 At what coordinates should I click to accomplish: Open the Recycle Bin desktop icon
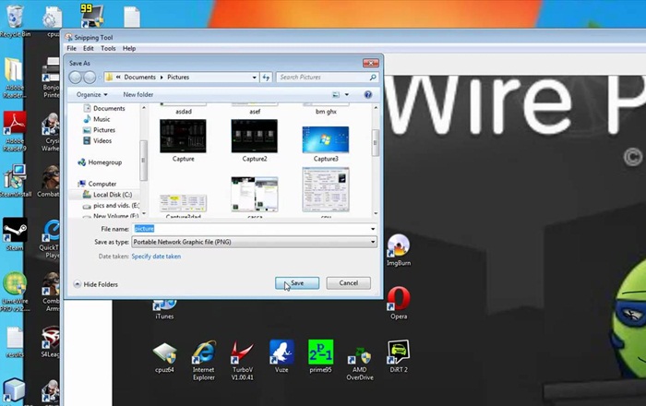(15, 19)
